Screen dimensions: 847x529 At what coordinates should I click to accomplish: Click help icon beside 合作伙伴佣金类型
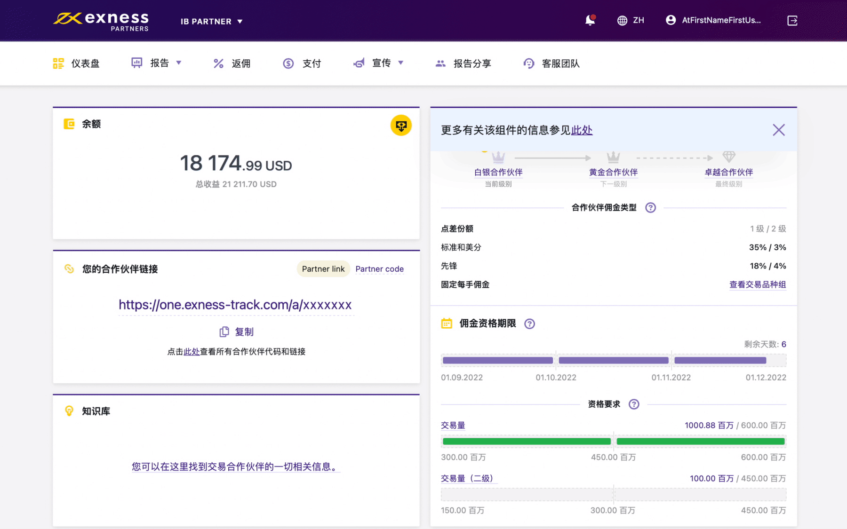(650, 208)
